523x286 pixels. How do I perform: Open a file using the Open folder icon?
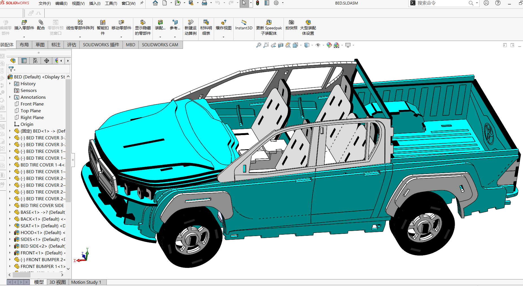(x=178, y=3)
